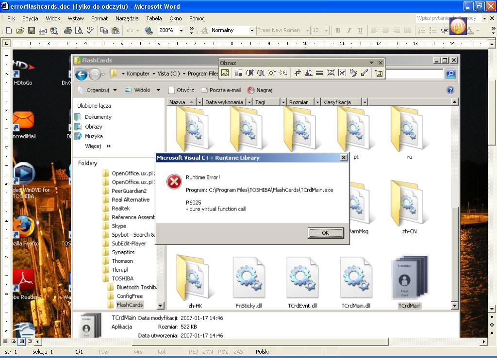Screen dimensions: 497x358
Task: Click Compress Pictures icon
Action: point(331,73)
